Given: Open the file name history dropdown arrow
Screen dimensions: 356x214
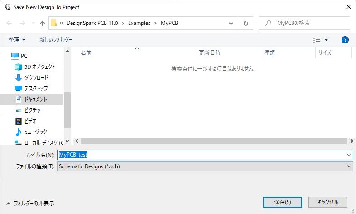Looking at the screenshot, I should coord(349,155).
